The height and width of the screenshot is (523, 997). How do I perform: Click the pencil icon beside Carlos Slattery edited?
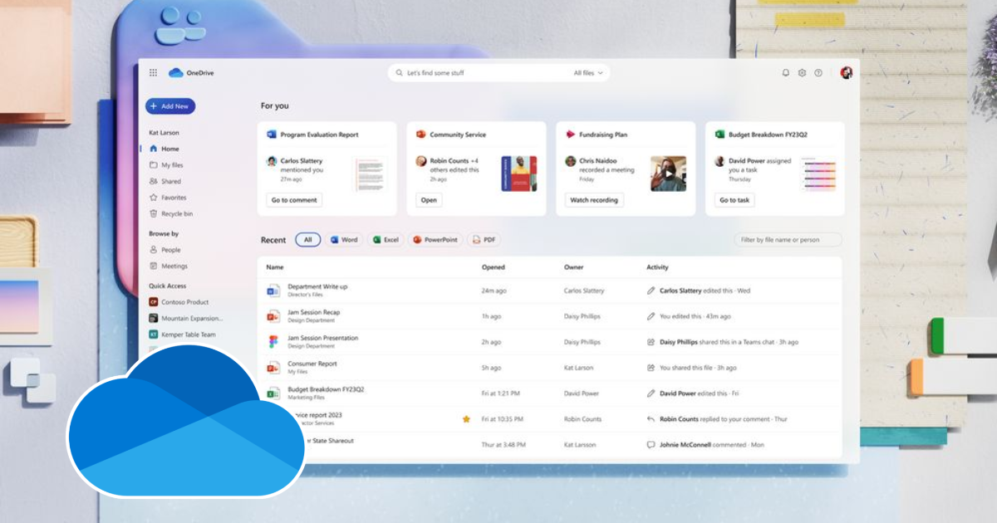click(651, 291)
